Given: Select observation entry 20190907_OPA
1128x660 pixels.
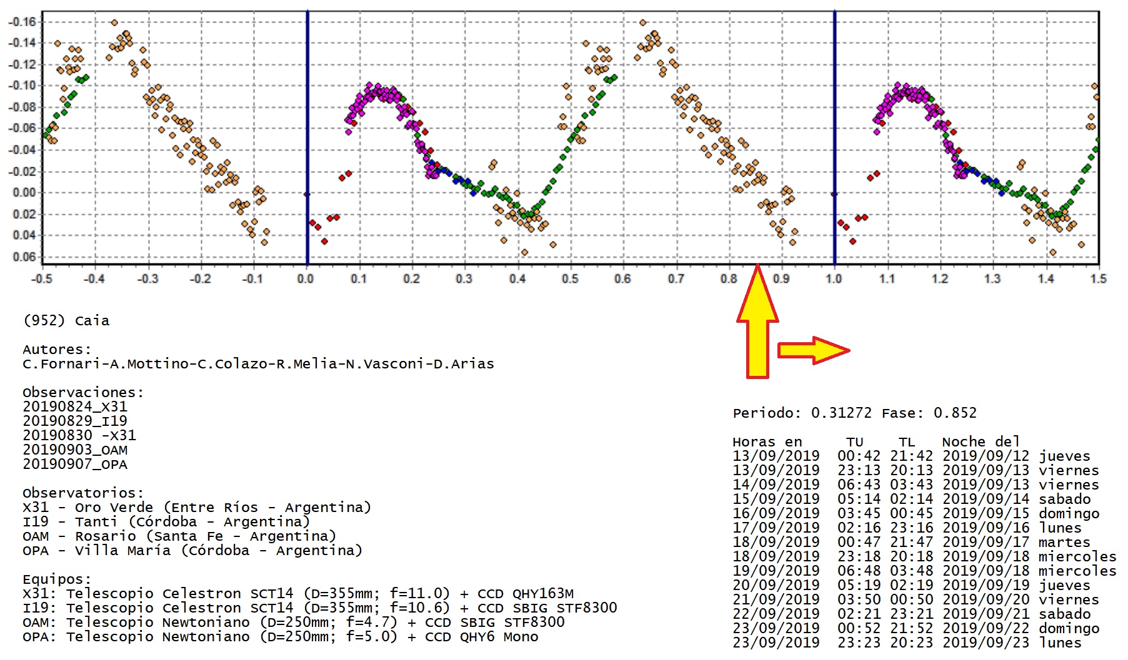Looking at the screenshot, I should click(75, 464).
